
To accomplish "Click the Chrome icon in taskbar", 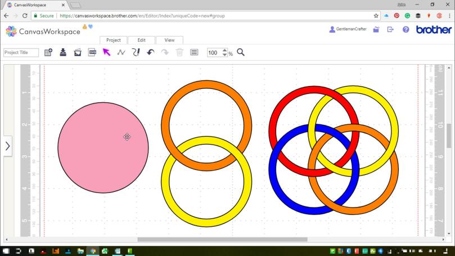I will [x=93, y=251].
